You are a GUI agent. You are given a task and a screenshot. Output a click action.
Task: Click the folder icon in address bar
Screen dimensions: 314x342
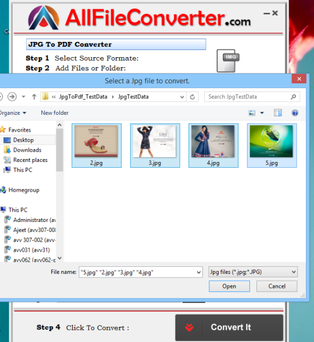(45, 96)
